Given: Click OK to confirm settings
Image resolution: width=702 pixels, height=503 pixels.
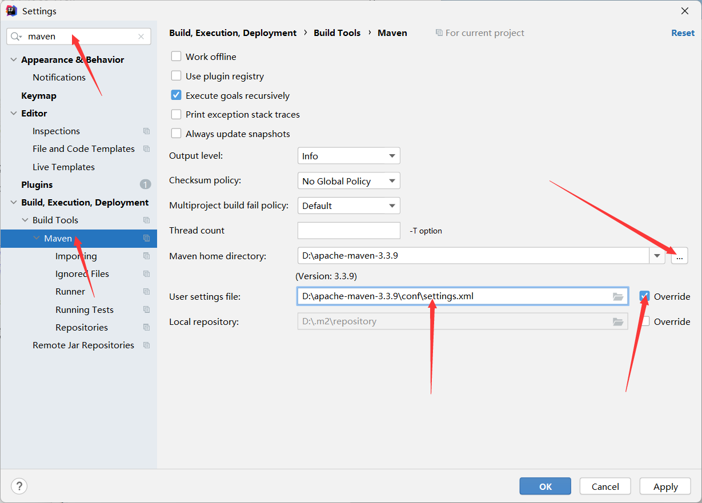Looking at the screenshot, I should [x=545, y=486].
